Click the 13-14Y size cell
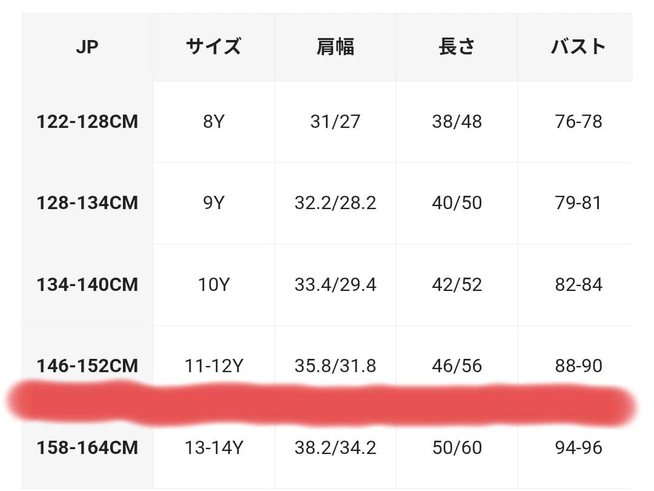This screenshot has height=491, width=654. [214, 448]
